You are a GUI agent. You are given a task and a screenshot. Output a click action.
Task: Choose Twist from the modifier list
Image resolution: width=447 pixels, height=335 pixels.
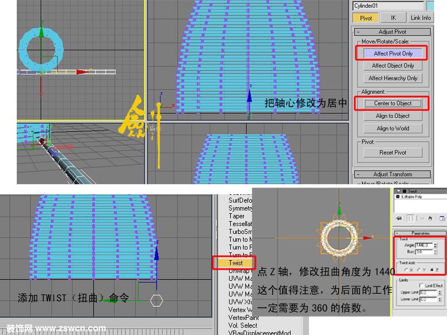[x=236, y=262]
